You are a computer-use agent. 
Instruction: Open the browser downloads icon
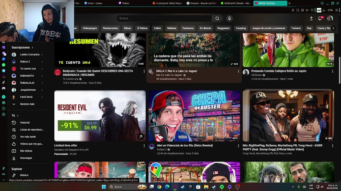324,10
